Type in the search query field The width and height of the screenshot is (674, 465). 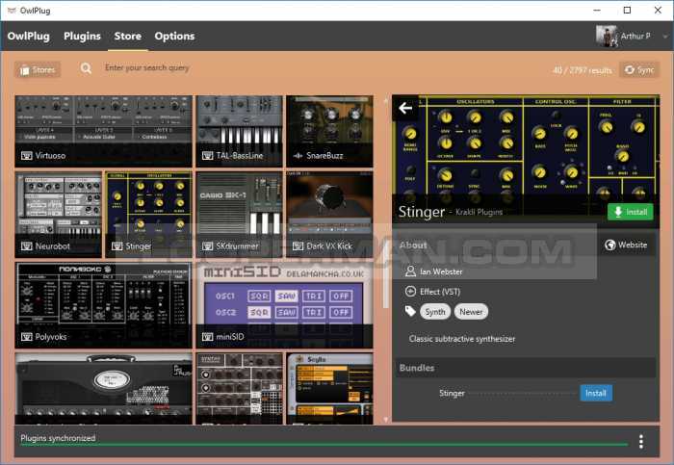click(x=241, y=68)
